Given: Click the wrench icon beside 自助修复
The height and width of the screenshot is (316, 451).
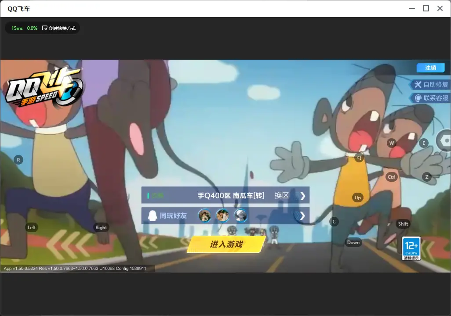Looking at the screenshot, I should pyautogui.click(x=418, y=84).
